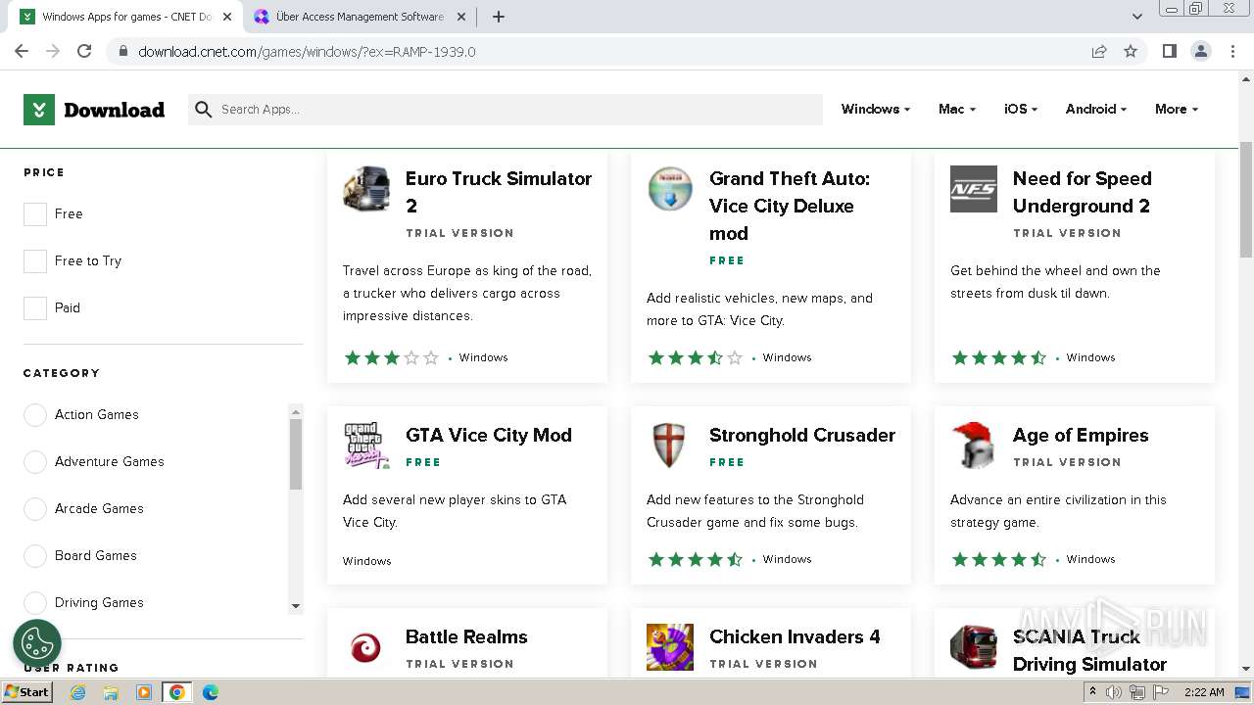Click the page vertical scrollbar thumb
The height and width of the screenshot is (705, 1254).
click(1246, 200)
